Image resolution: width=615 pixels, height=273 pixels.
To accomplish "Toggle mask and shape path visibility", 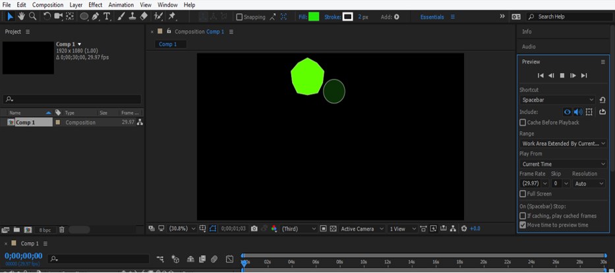I will click(x=213, y=229).
